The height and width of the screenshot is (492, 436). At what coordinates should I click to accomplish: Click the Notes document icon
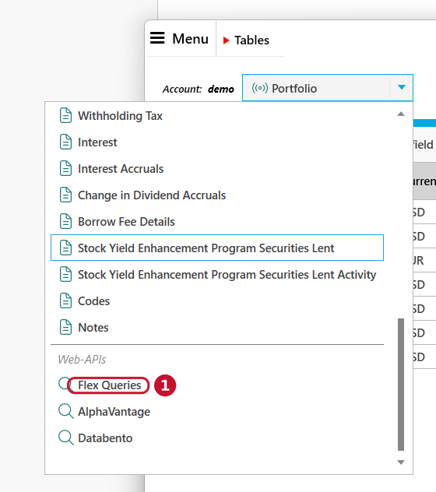65,327
